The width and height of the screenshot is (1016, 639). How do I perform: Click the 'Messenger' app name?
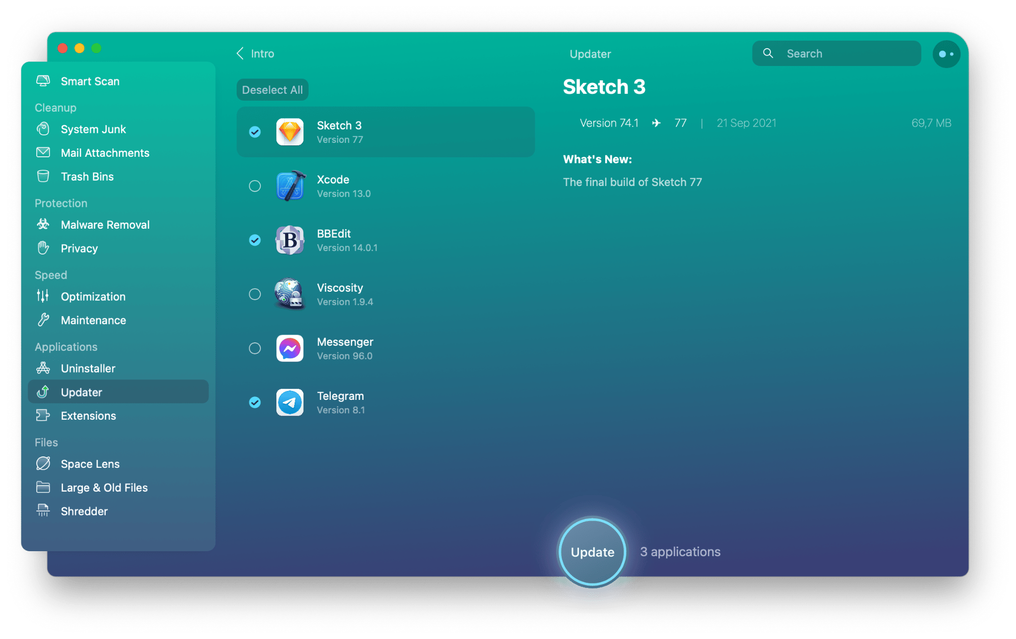tap(345, 342)
